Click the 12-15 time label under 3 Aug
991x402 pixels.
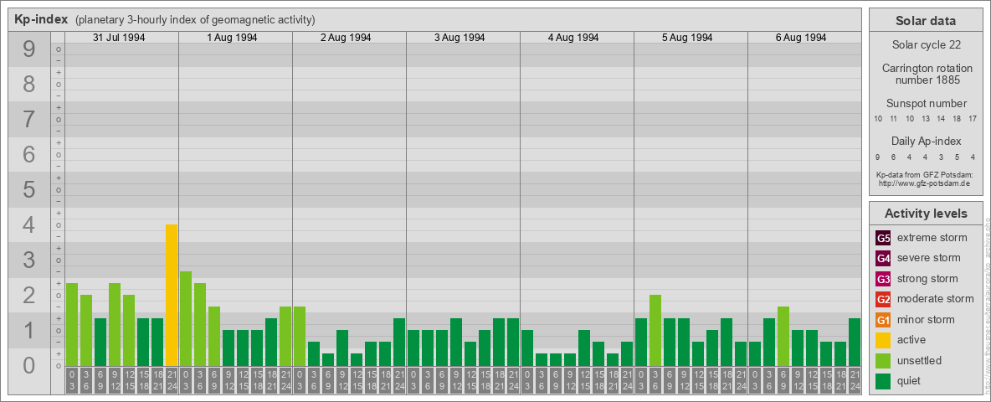[470, 381]
